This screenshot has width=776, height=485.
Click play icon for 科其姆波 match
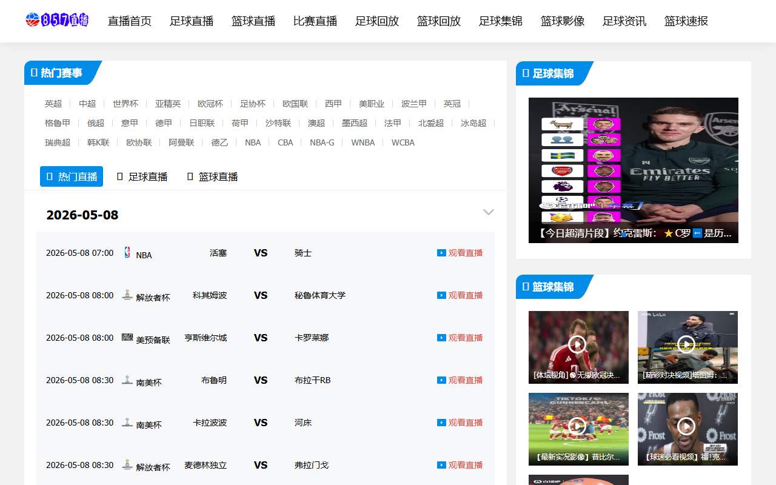tap(441, 295)
